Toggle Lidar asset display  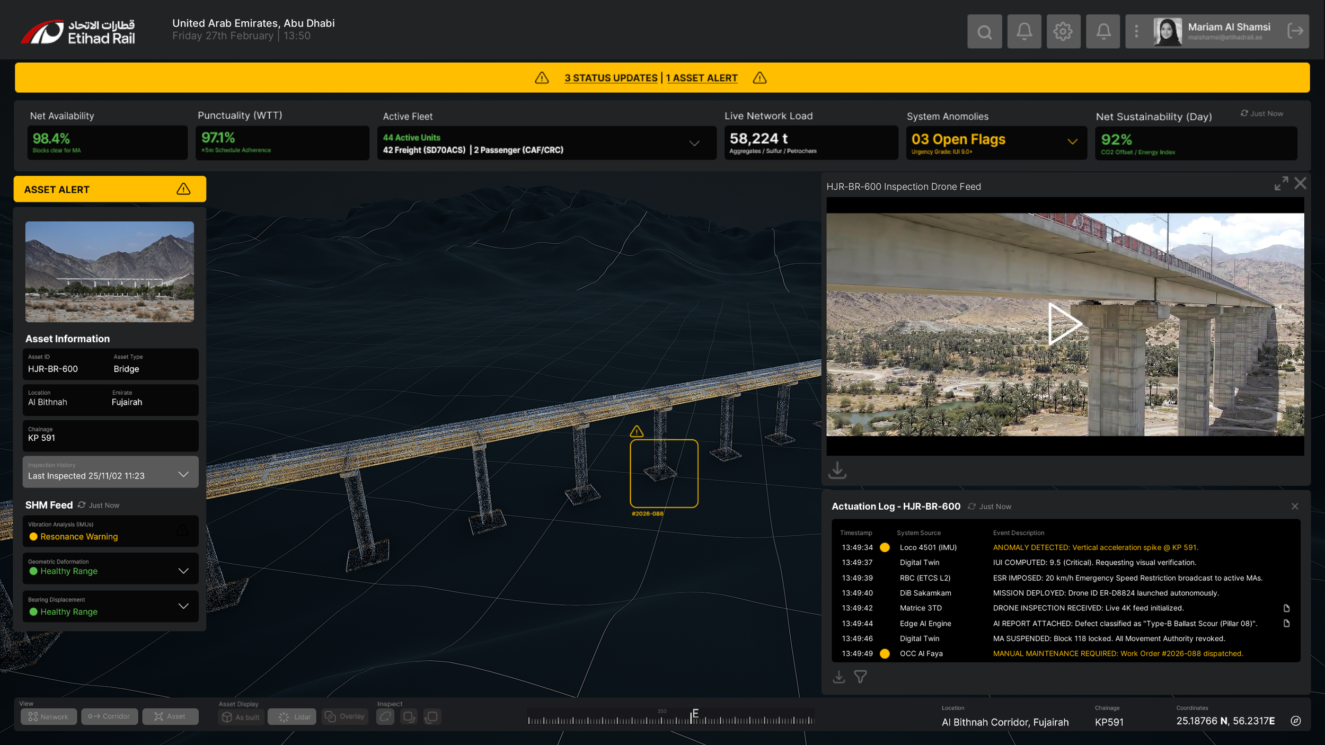pos(292,717)
